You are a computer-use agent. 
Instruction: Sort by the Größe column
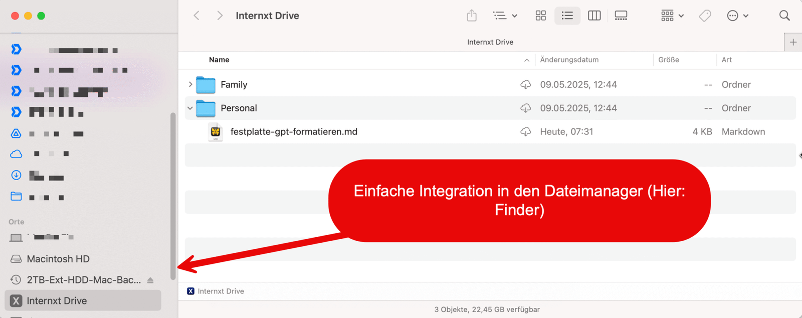point(669,60)
